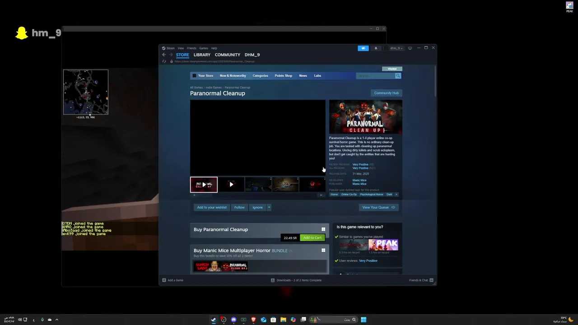Select the STORE tab
This screenshot has width=578, height=325.
182,55
